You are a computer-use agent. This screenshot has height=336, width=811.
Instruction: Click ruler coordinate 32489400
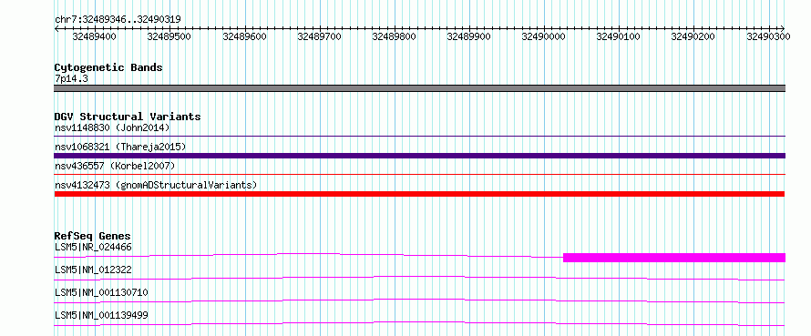tap(94, 36)
